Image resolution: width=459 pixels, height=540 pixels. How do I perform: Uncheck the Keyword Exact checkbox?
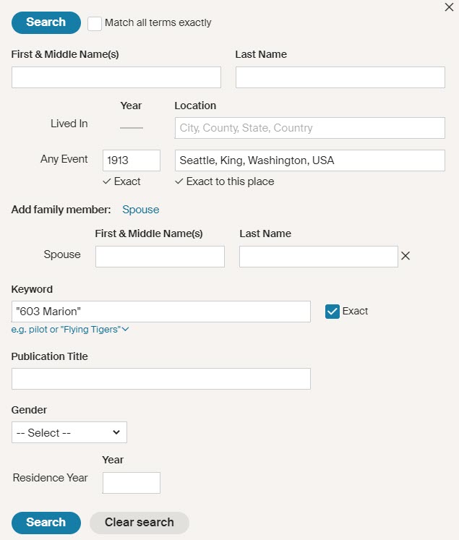pyautogui.click(x=333, y=312)
